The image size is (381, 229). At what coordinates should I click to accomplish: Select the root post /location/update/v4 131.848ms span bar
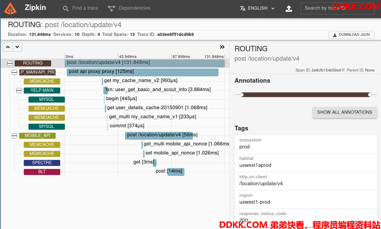click(145, 63)
